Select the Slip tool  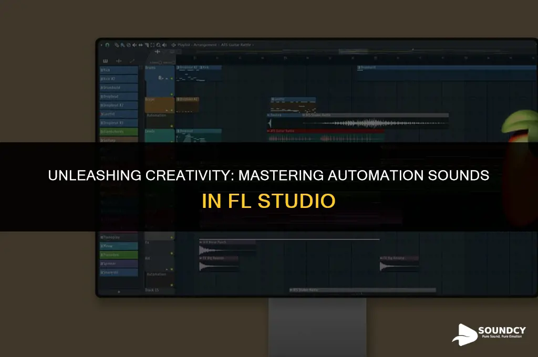click(141, 45)
